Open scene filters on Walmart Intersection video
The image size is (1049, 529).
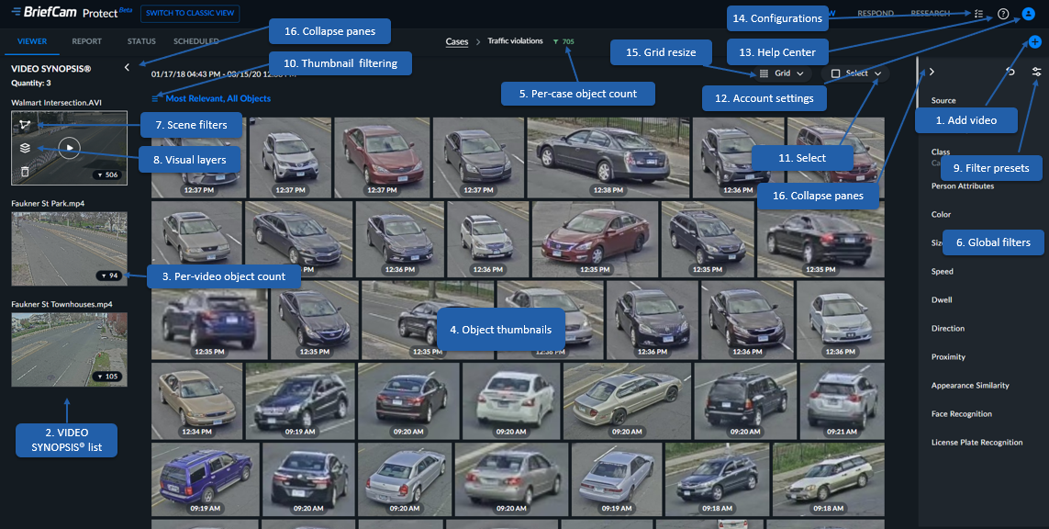pos(25,125)
